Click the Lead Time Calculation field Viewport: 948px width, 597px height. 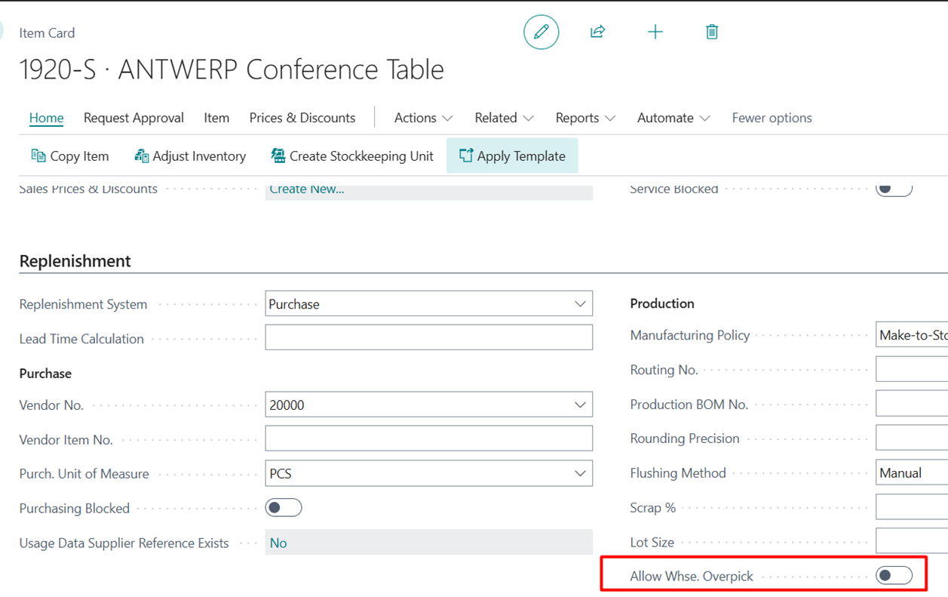click(x=429, y=337)
